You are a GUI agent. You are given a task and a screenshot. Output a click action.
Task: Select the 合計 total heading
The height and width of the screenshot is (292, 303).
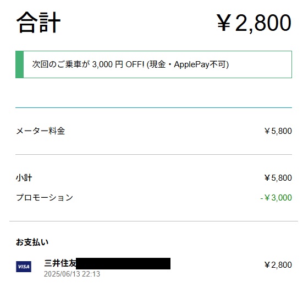(x=38, y=23)
